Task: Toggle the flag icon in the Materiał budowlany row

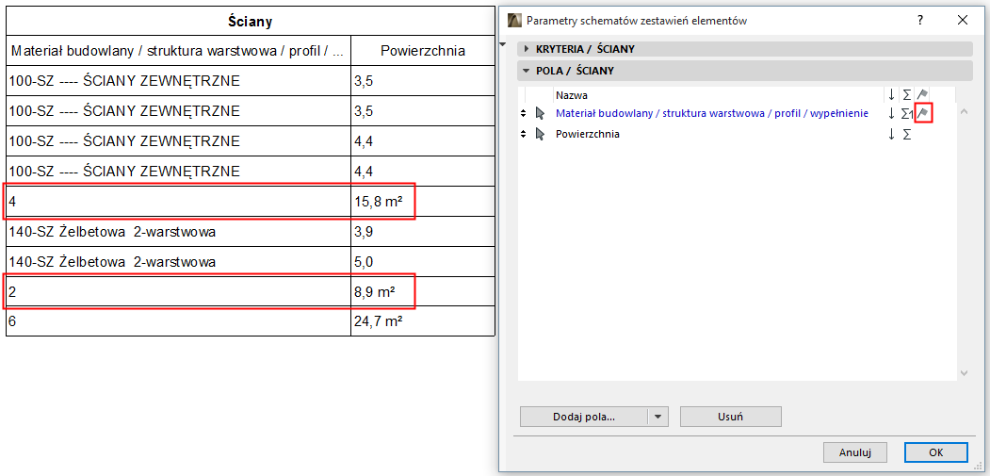Action: pos(923,114)
